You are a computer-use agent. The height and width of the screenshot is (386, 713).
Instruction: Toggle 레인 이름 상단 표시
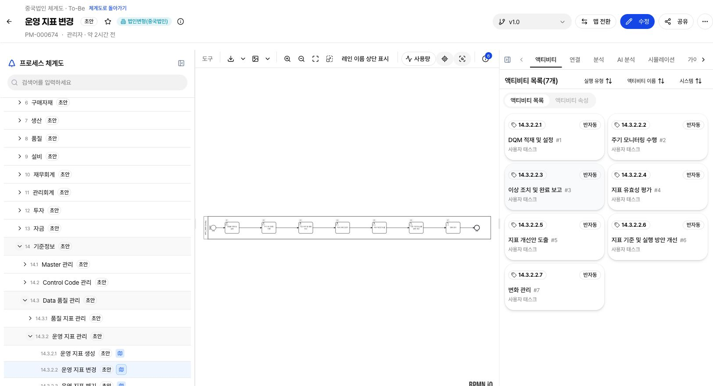coord(365,59)
